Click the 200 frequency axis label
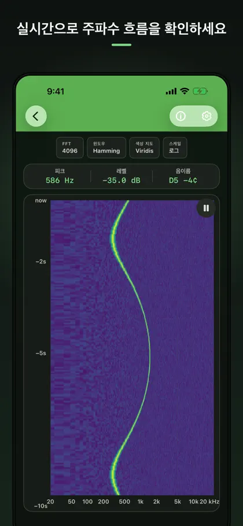The width and height of the screenshot is (243, 526). 104,502
